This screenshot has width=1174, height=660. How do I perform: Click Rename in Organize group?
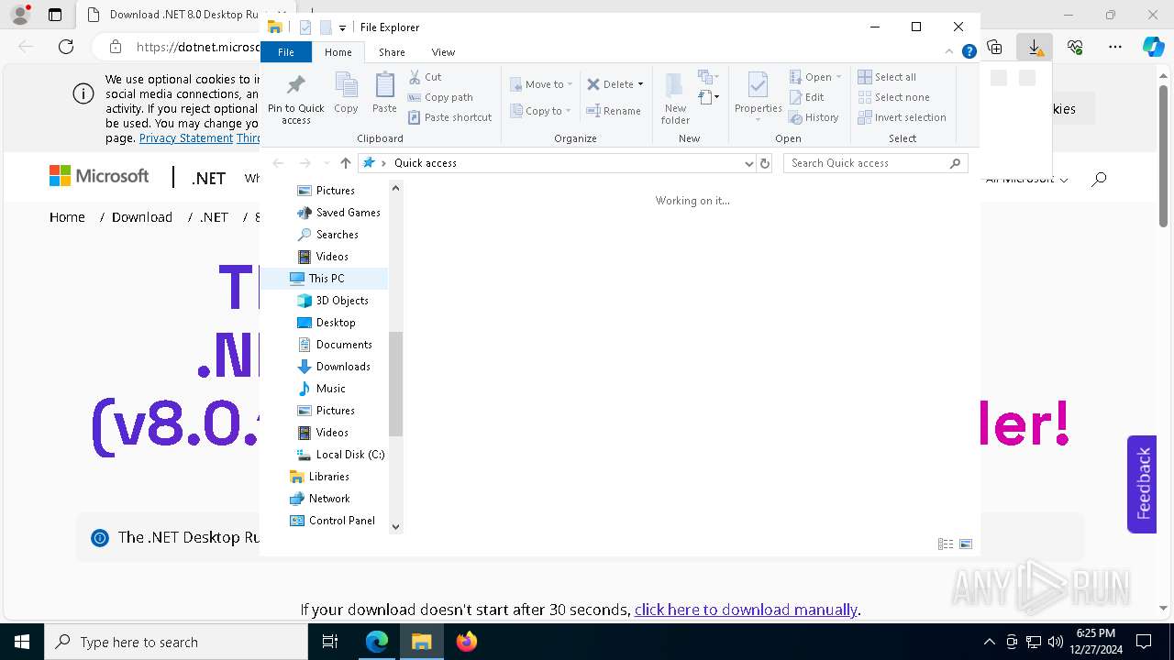tap(614, 111)
